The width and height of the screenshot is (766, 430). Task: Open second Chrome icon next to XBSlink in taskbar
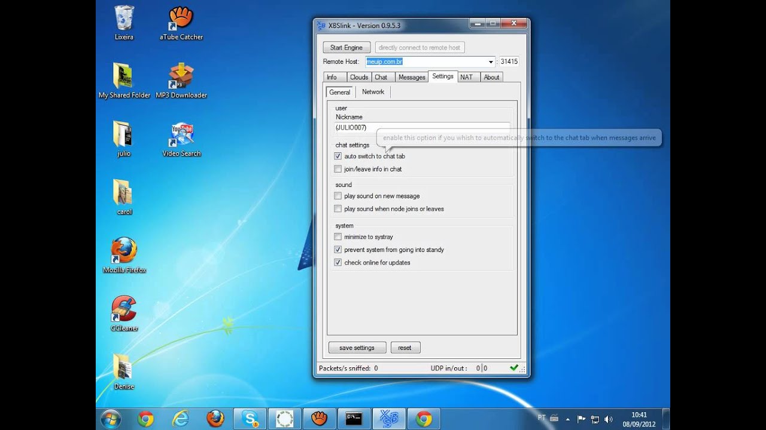424,419
